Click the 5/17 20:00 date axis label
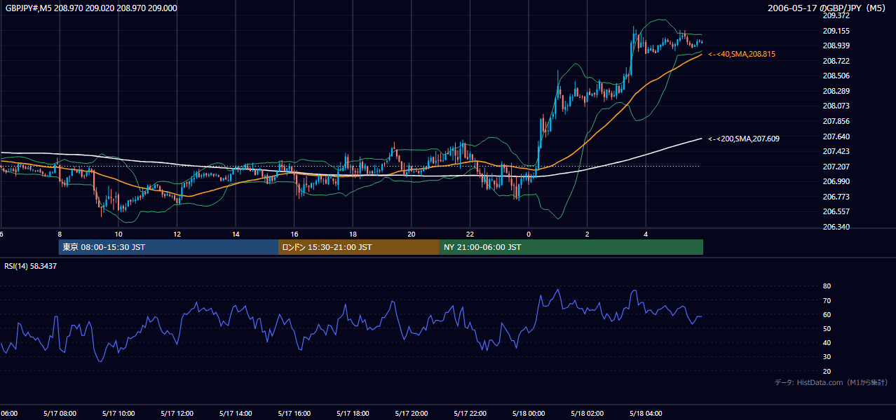The height and width of the screenshot is (420, 896). 412,413
